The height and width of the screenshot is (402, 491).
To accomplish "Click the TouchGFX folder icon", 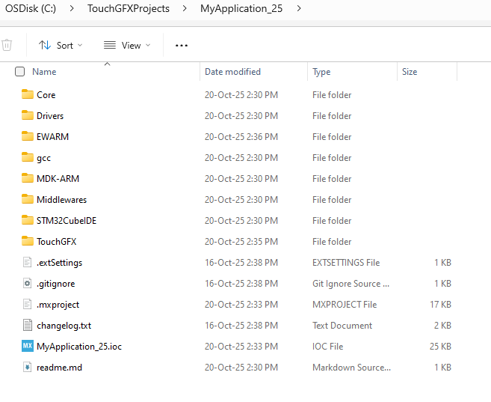I will click(x=28, y=242).
